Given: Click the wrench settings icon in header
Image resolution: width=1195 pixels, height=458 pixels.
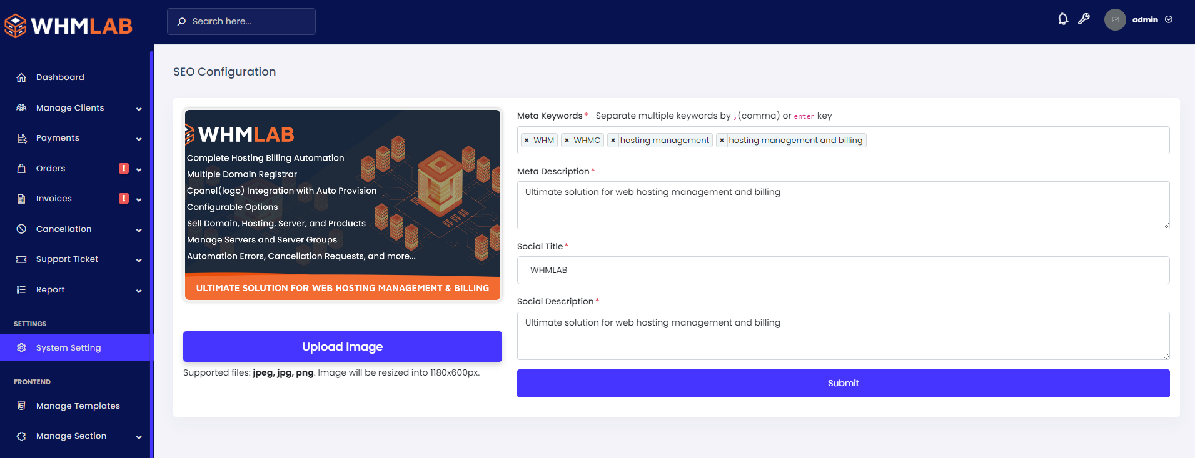Looking at the screenshot, I should click(x=1084, y=19).
